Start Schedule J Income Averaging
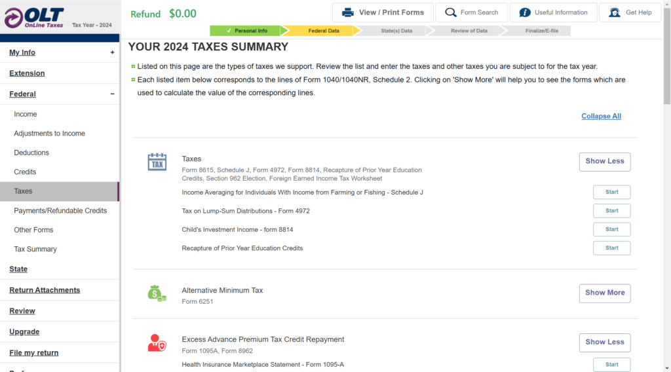 pyautogui.click(x=611, y=192)
